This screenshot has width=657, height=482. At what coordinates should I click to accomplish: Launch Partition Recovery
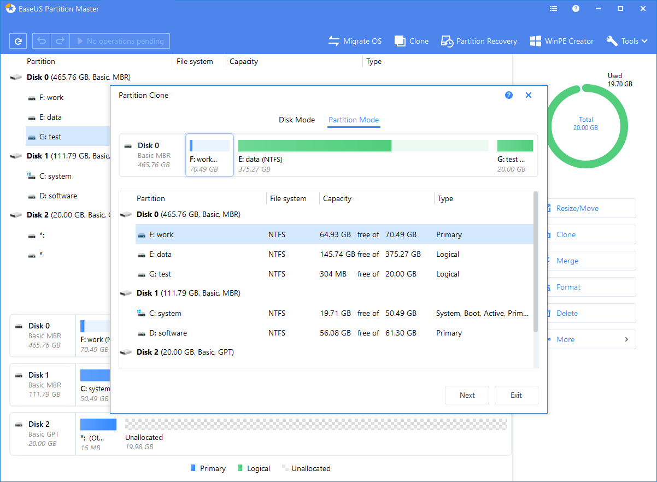[479, 40]
